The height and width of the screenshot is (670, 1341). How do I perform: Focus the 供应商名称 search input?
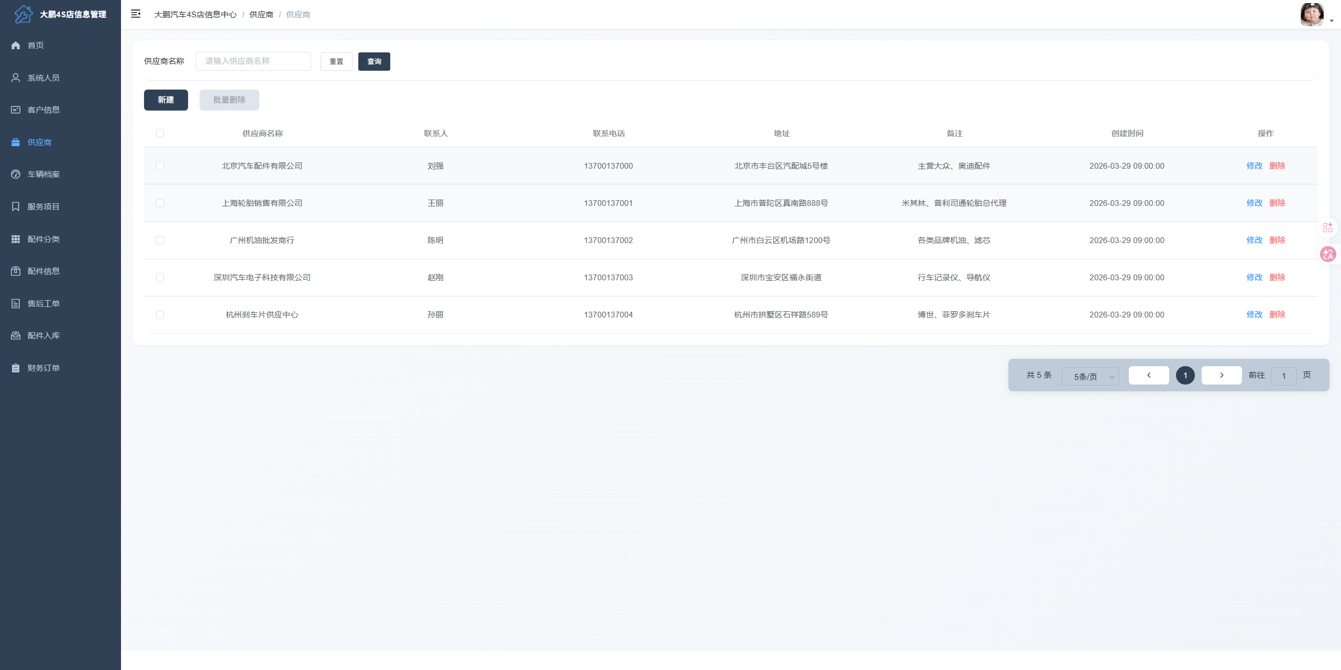click(x=254, y=61)
